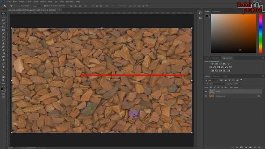The width and height of the screenshot is (265, 149).
Task: Open the Move tool preset picker arrow
Action: 15,6
